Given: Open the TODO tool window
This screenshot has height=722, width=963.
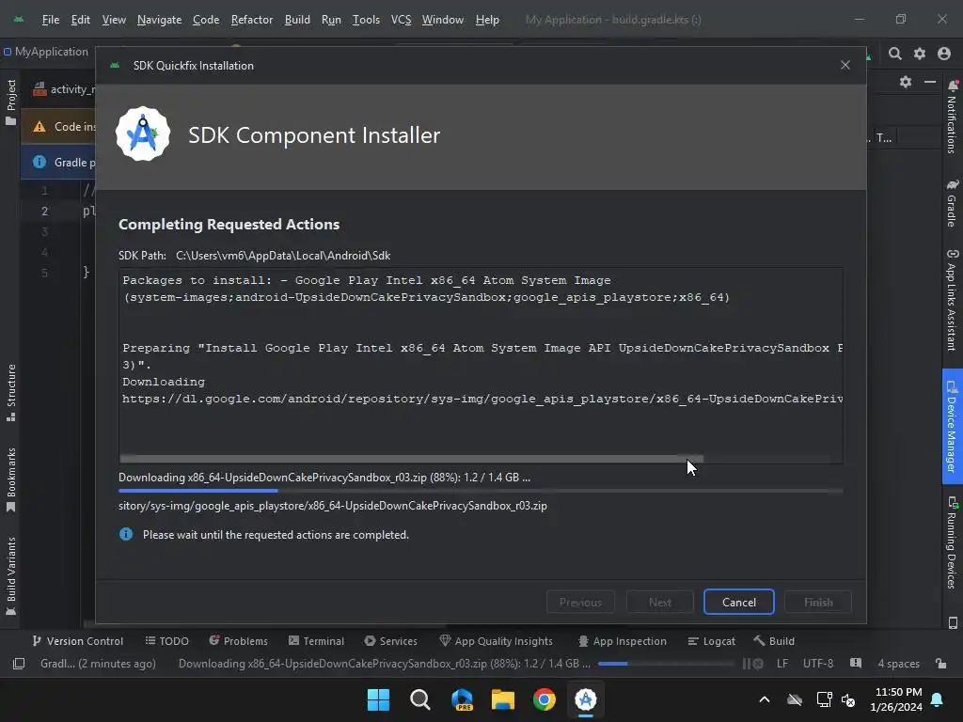Looking at the screenshot, I should pos(167,641).
